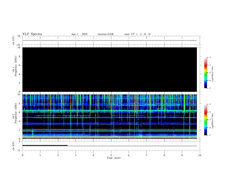
Task: Click the lower ch.2 PSD color bar
Action: (x=206, y=120)
